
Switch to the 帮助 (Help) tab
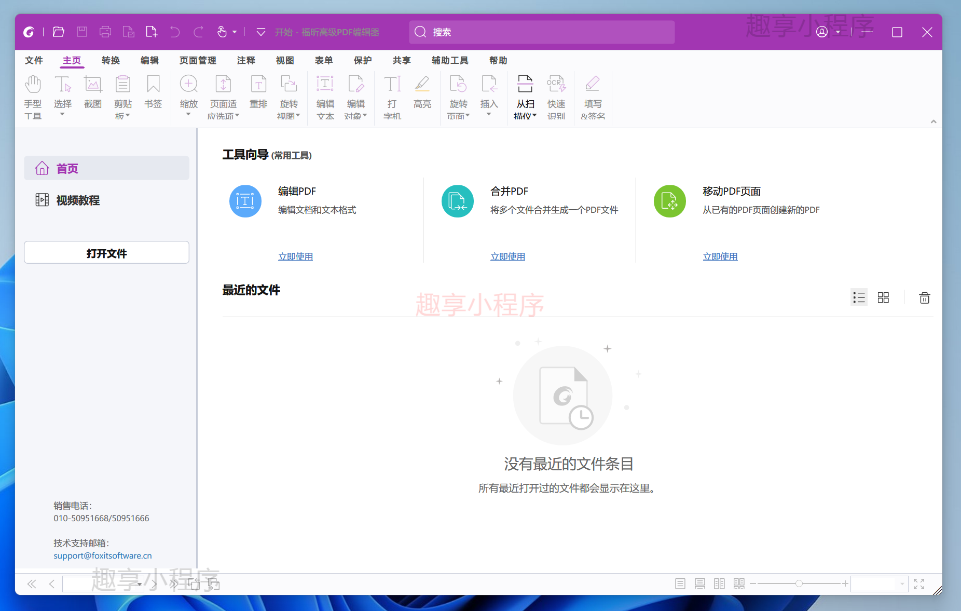pyautogui.click(x=498, y=60)
